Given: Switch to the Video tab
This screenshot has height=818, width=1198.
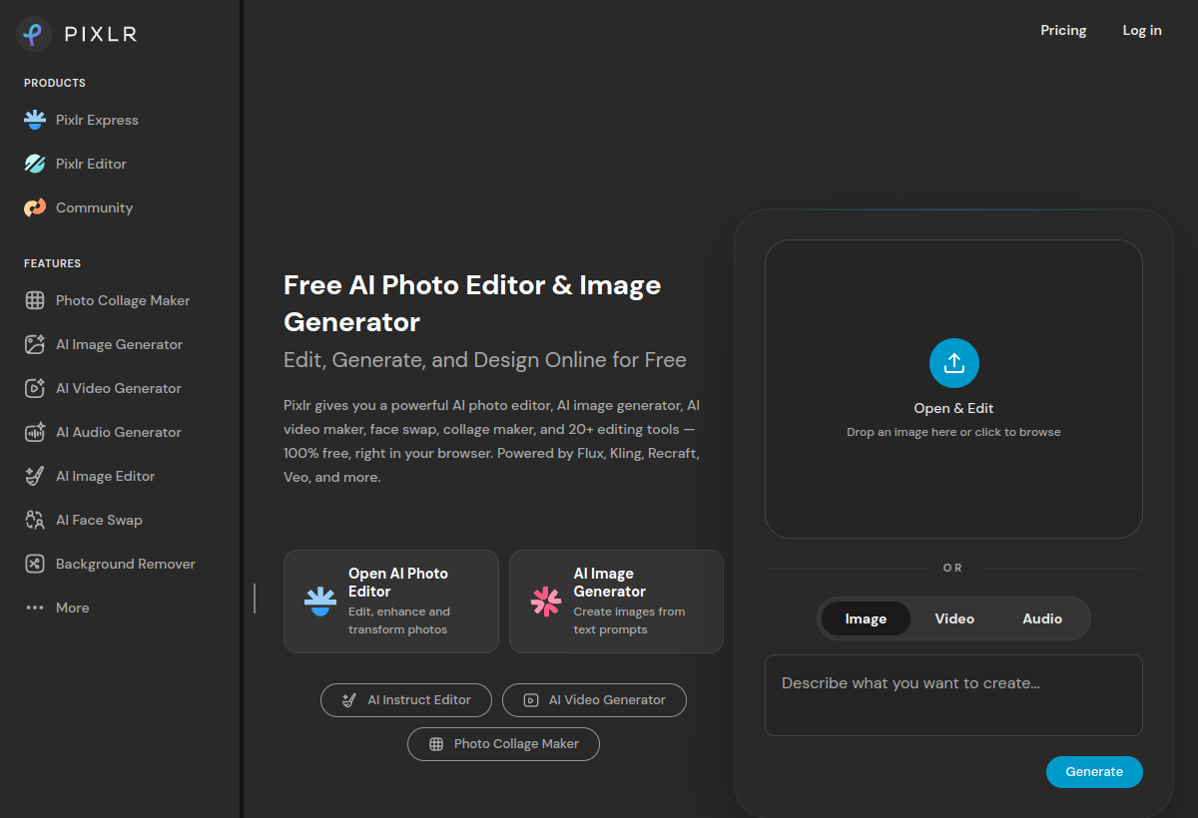Looking at the screenshot, I should (x=954, y=618).
